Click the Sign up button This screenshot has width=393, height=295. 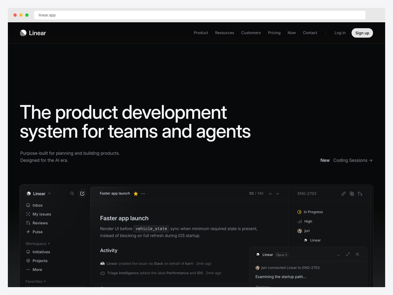[x=362, y=33]
